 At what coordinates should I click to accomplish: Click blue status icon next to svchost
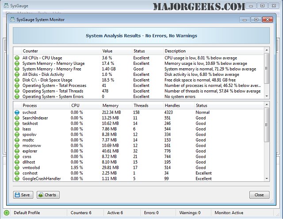[x=17, y=112]
